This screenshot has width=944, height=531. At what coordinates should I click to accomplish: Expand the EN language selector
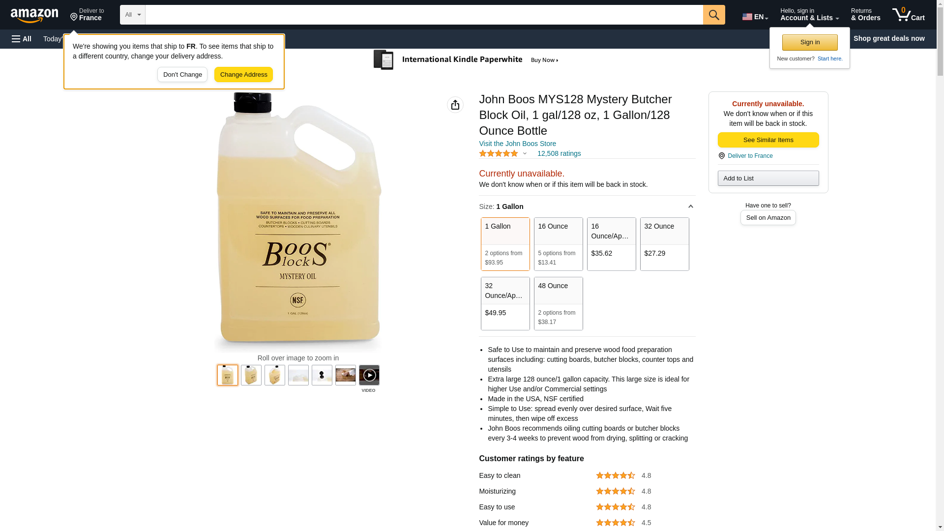(x=755, y=17)
